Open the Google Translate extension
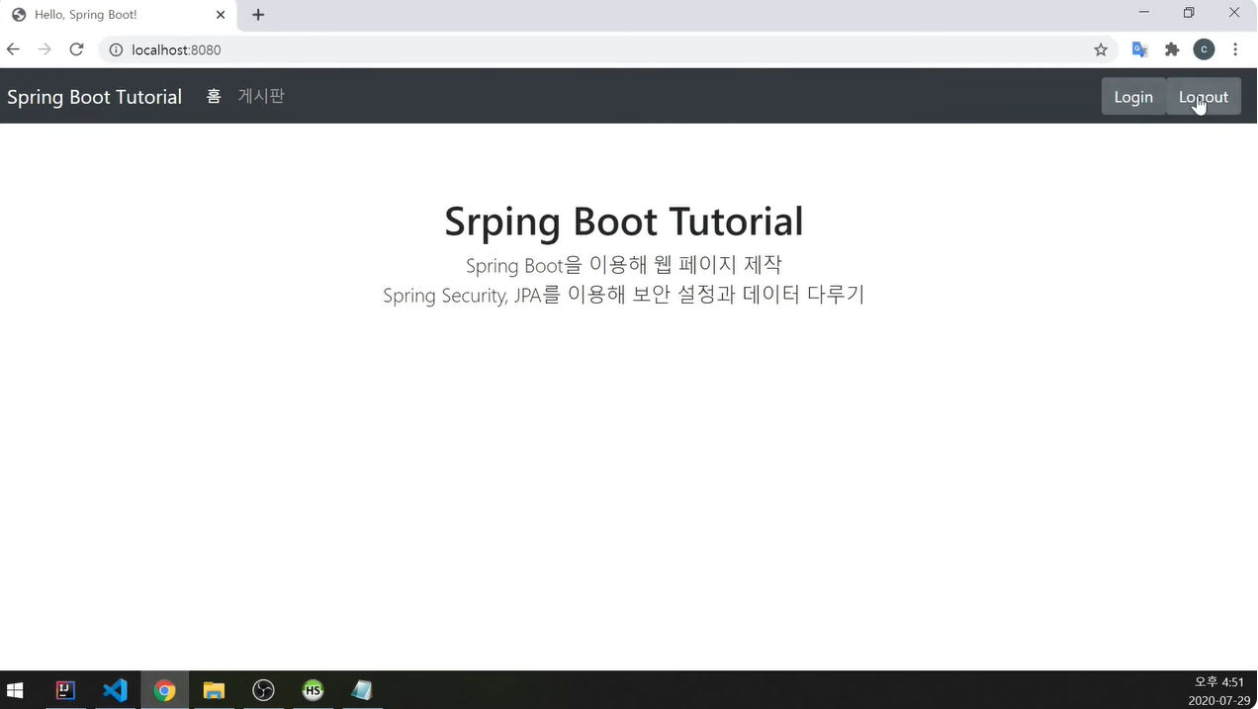The image size is (1258, 709). (1140, 49)
